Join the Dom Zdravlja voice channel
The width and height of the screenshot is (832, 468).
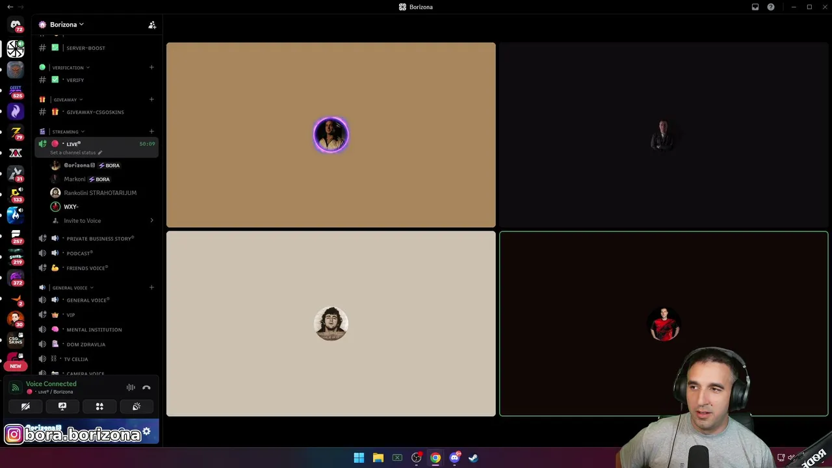tap(96, 344)
